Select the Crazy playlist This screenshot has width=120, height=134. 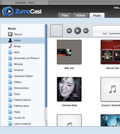point(22,94)
